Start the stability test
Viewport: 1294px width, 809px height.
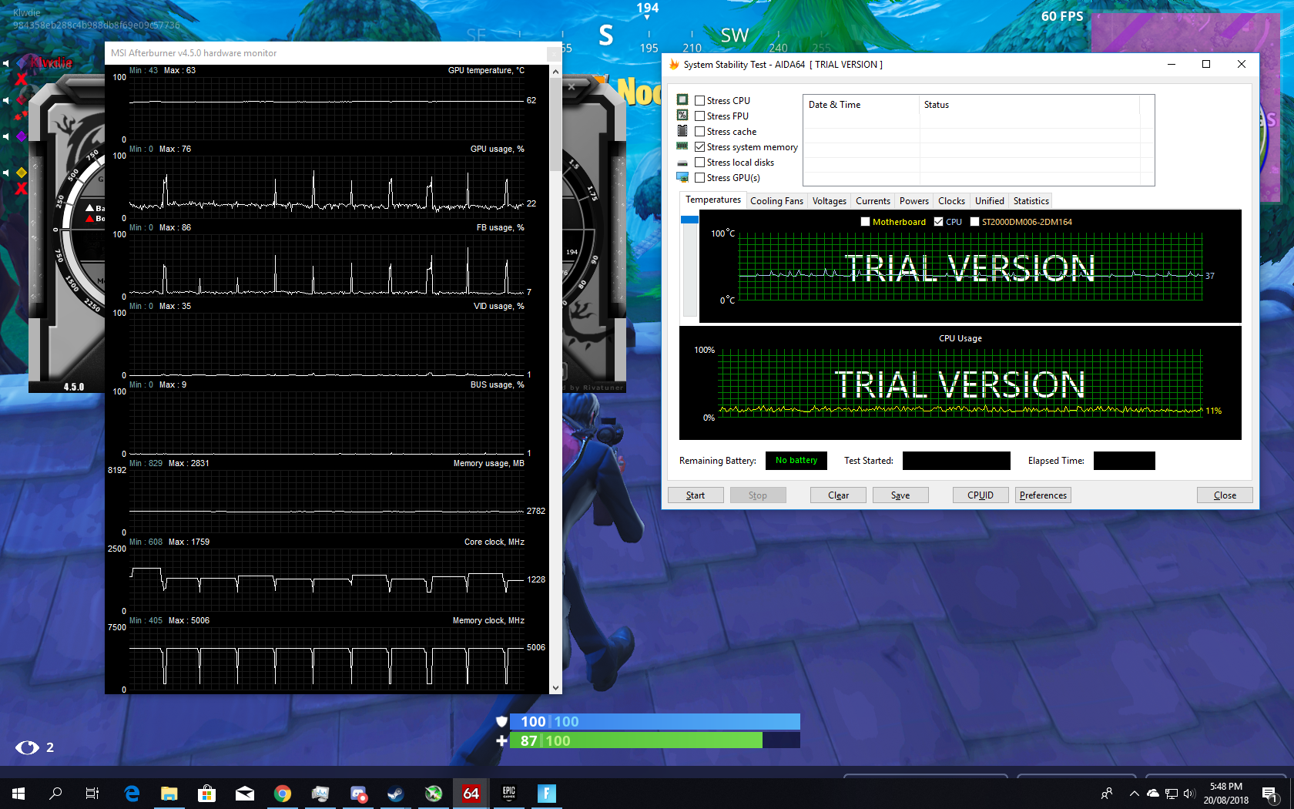coord(696,495)
